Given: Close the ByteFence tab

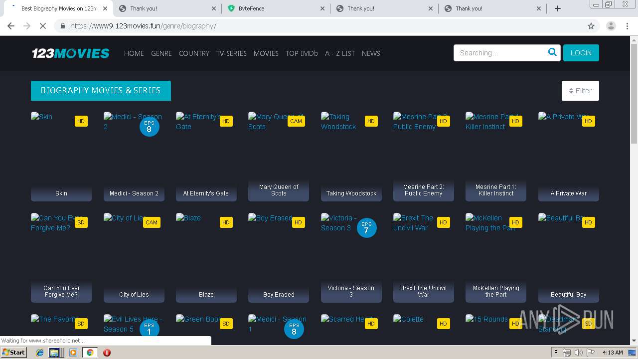Looking at the screenshot, I should coord(322,8).
